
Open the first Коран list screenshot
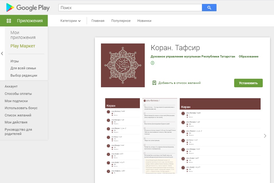[x=123, y=136]
